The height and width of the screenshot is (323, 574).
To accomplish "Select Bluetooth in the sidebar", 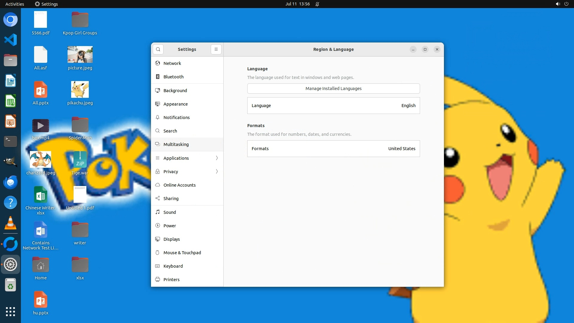I will [x=173, y=77].
